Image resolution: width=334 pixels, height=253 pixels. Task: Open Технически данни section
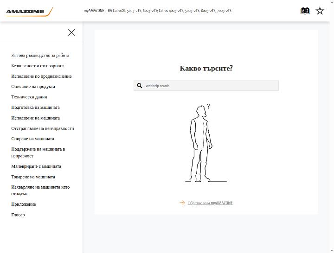pyautogui.click(x=29, y=97)
